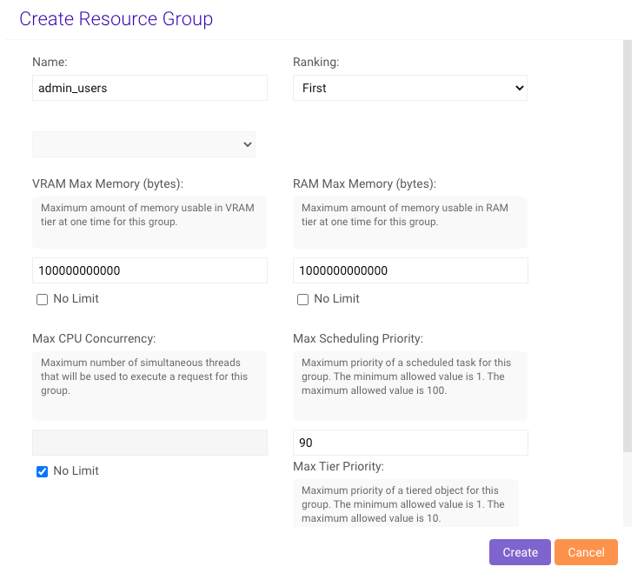Click the Create Resource Group title

pyautogui.click(x=116, y=18)
